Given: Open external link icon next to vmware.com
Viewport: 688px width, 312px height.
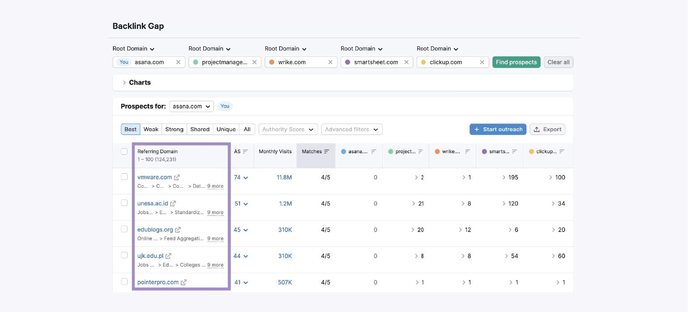Looking at the screenshot, I should [x=177, y=177].
